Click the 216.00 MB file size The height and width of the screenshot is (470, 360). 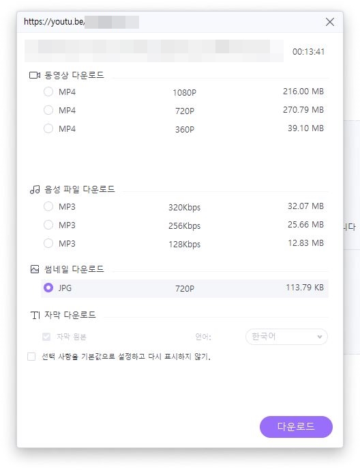(x=303, y=92)
